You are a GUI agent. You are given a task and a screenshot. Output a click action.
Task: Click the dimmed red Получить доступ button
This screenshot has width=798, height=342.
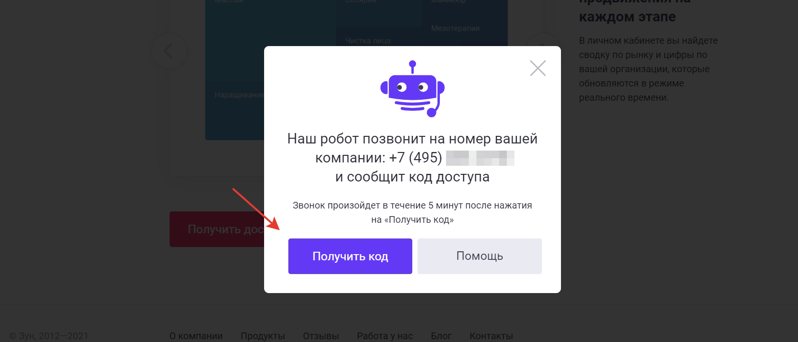click(x=217, y=229)
